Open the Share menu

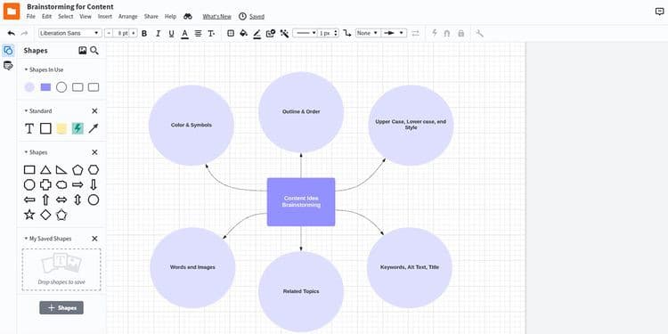coord(151,17)
